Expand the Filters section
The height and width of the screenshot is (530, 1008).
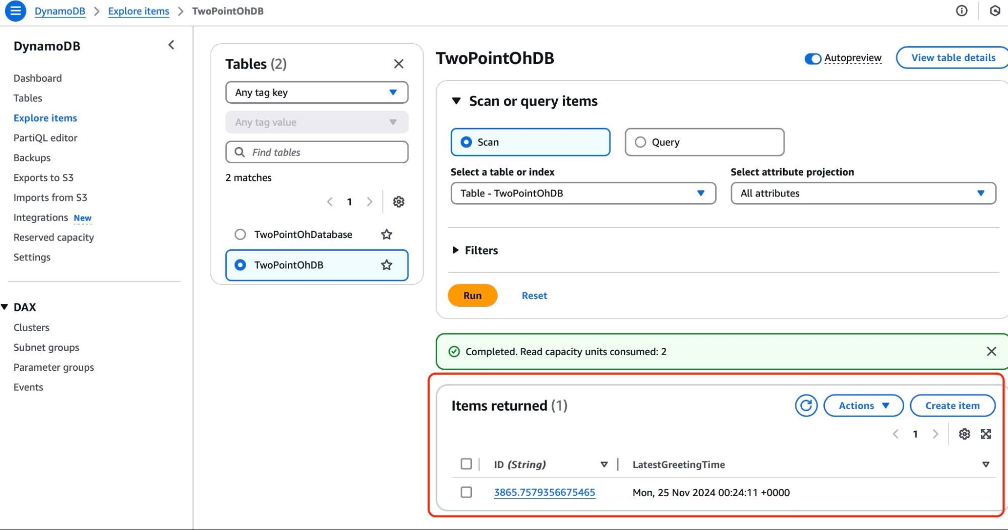(x=455, y=250)
